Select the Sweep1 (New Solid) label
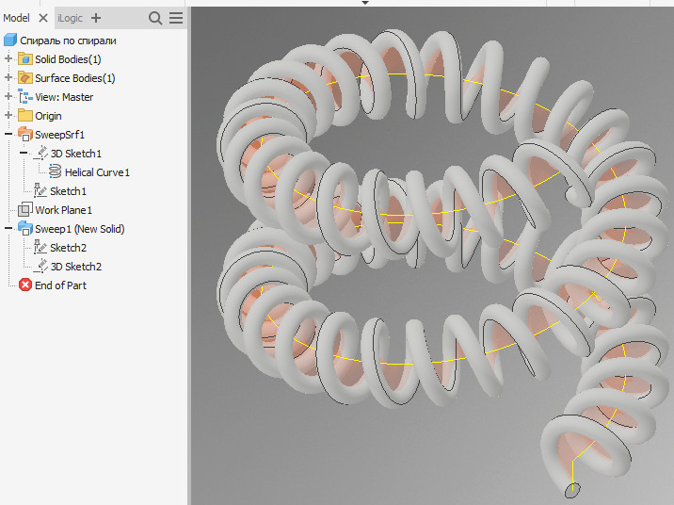Viewport: 674px width, 505px height. 79,229
